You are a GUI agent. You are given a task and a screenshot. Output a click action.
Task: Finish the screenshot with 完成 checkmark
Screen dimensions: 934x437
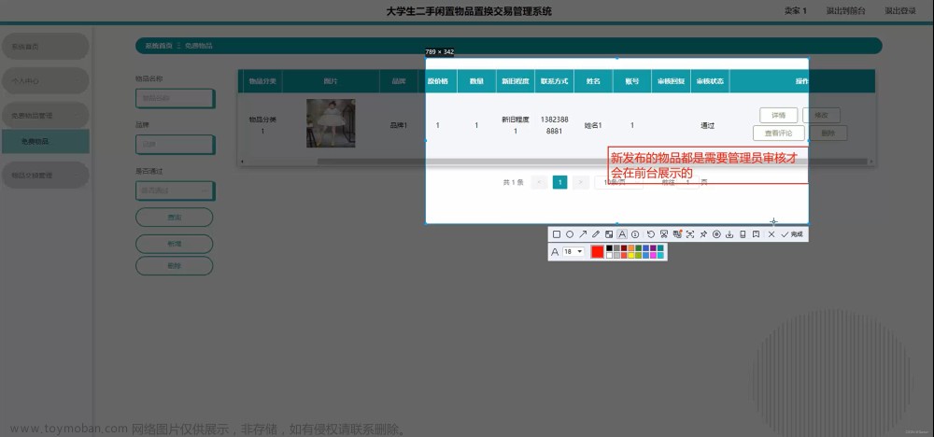click(x=792, y=234)
